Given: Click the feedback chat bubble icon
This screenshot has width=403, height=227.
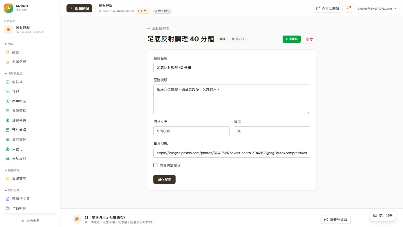Looking at the screenshot, I should coord(77,219).
